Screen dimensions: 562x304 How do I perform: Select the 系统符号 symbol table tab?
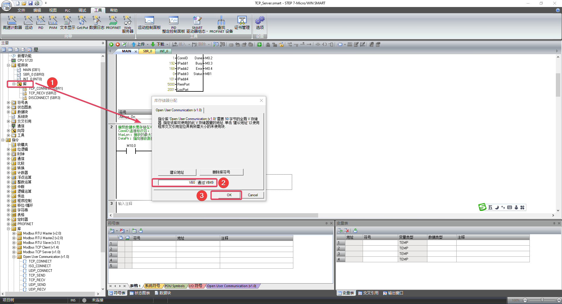pyautogui.click(x=153, y=286)
